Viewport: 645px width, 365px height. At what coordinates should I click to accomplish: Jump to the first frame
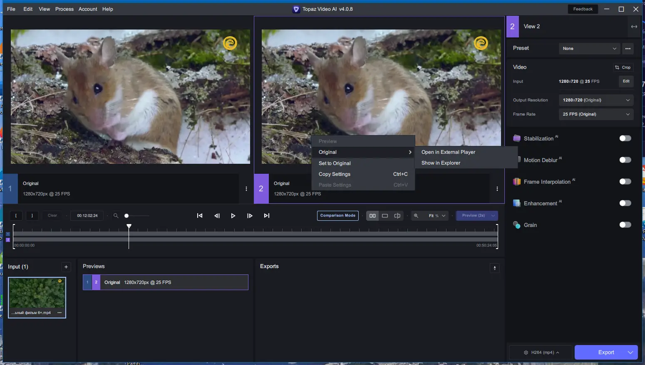click(200, 216)
